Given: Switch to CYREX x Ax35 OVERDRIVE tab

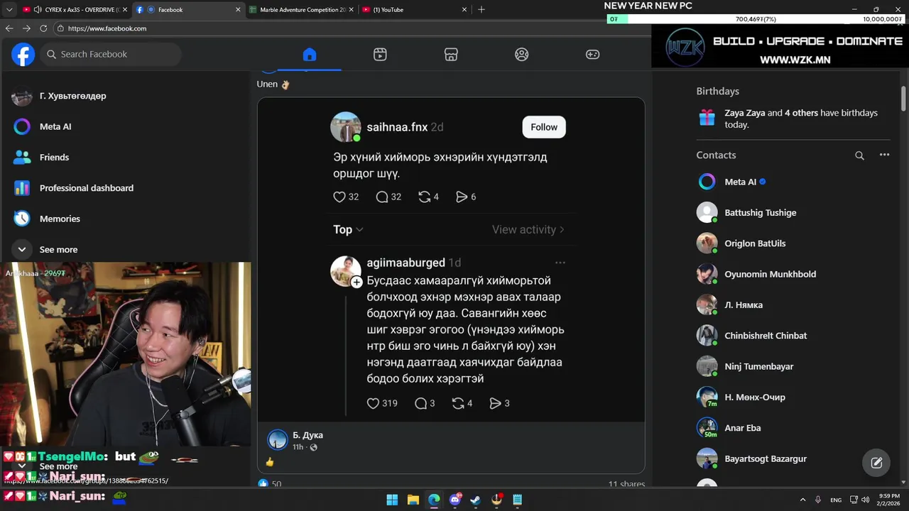Looking at the screenshot, I should (x=77, y=9).
